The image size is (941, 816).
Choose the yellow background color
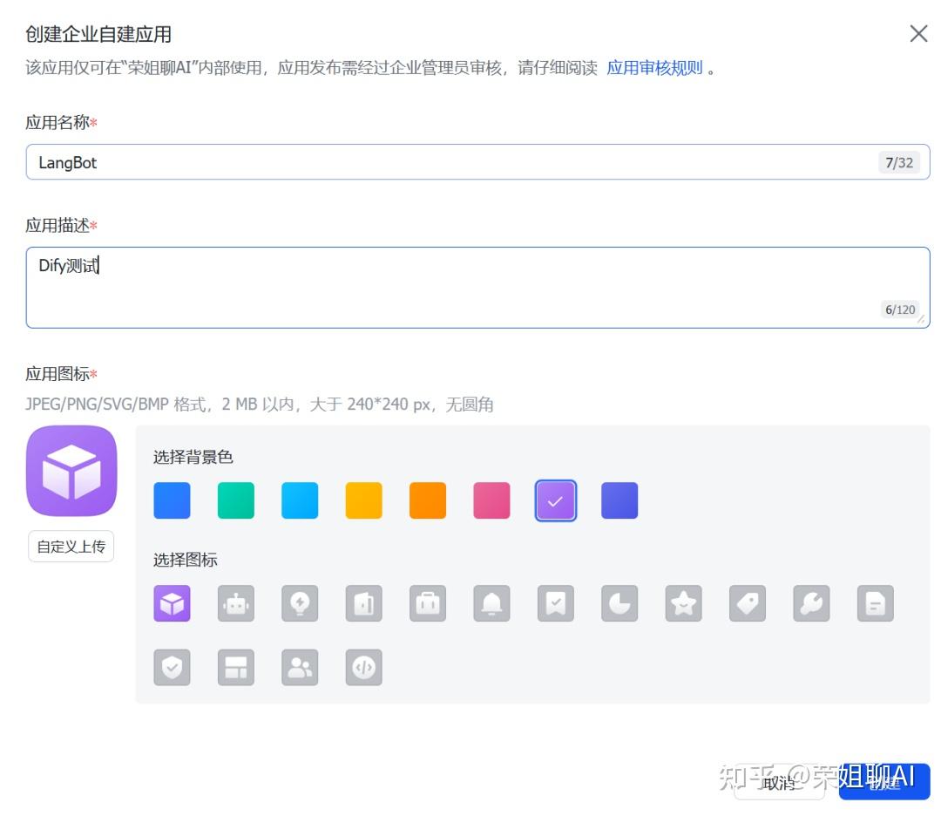pyautogui.click(x=363, y=500)
